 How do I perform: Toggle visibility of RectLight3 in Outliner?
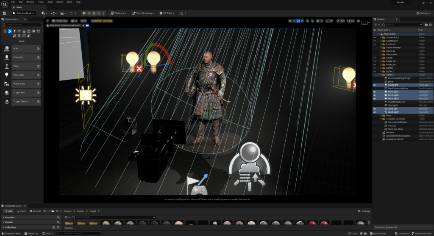coord(375,95)
